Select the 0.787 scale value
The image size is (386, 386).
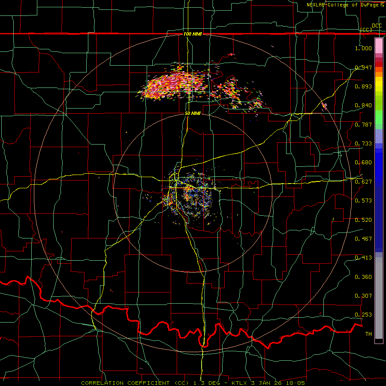click(363, 124)
